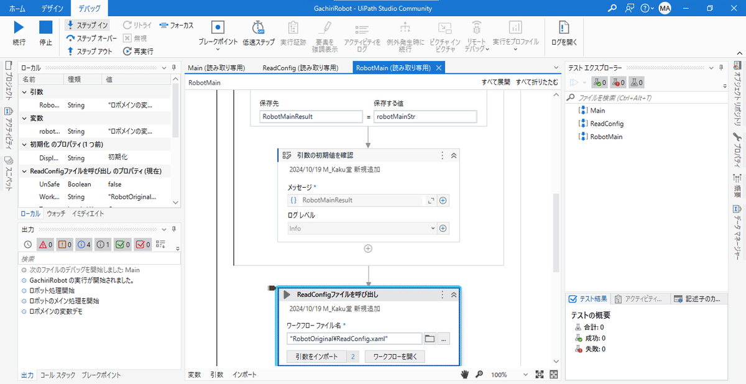Open the ログを開く button
This screenshot has height=384, width=746.
(564, 34)
